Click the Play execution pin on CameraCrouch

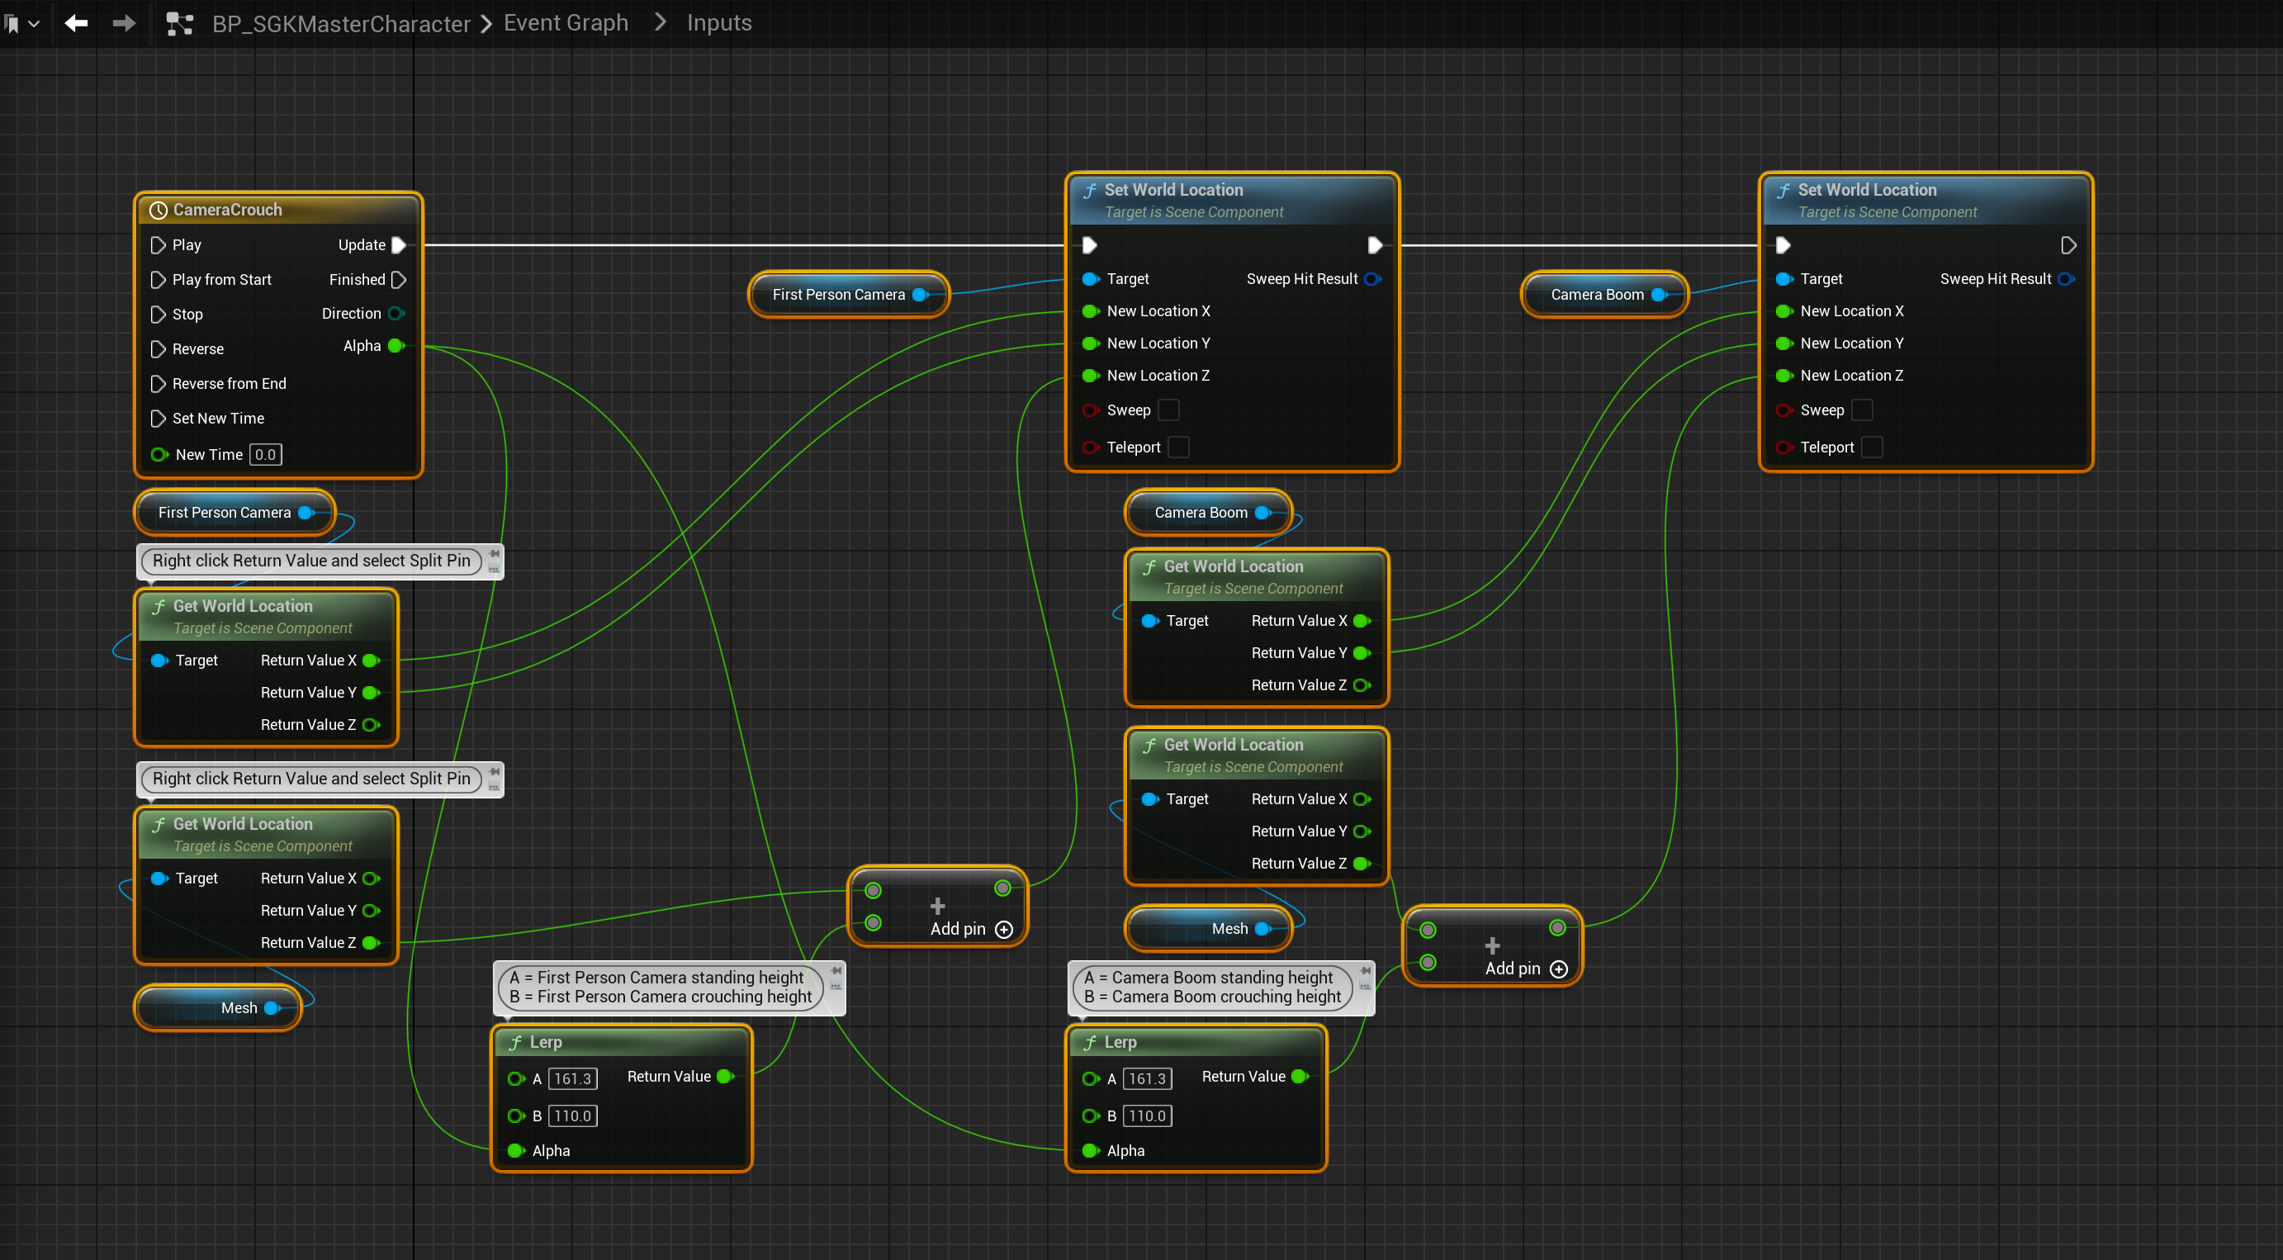(x=158, y=244)
